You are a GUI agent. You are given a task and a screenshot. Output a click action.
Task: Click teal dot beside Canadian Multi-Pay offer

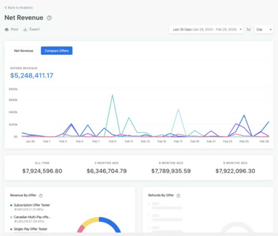(x=11, y=217)
